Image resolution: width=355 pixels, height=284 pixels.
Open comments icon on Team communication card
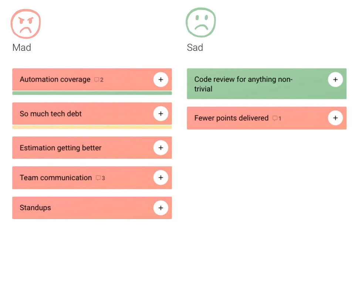[100, 178]
